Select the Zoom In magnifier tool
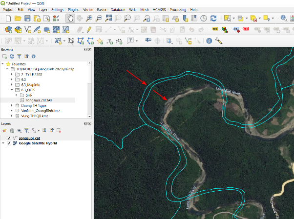Screen dimensions: 294x219 coord(89,19)
